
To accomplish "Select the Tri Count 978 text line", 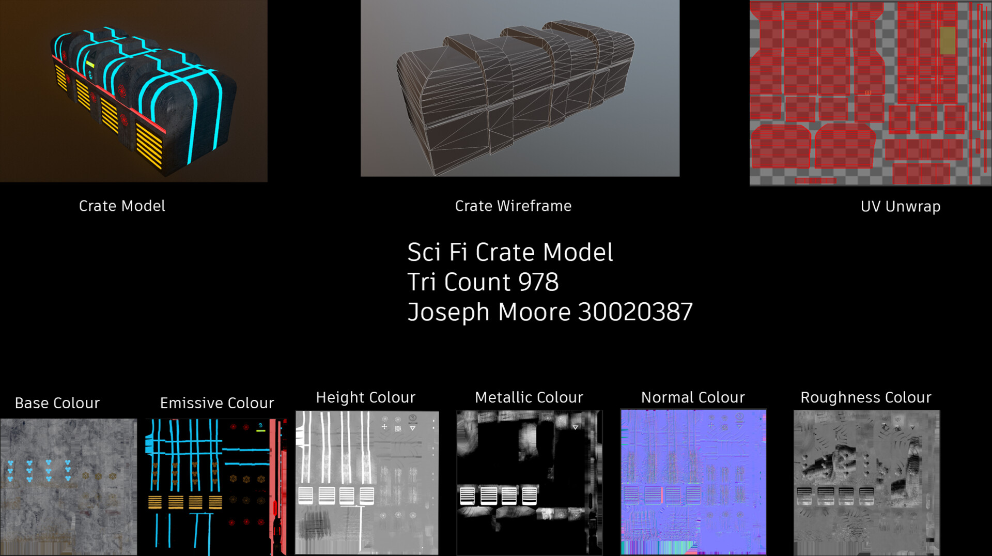I will click(483, 282).
